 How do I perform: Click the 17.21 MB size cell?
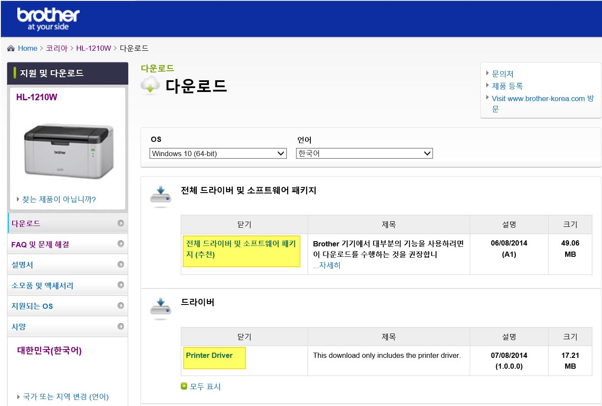[570, 360]
